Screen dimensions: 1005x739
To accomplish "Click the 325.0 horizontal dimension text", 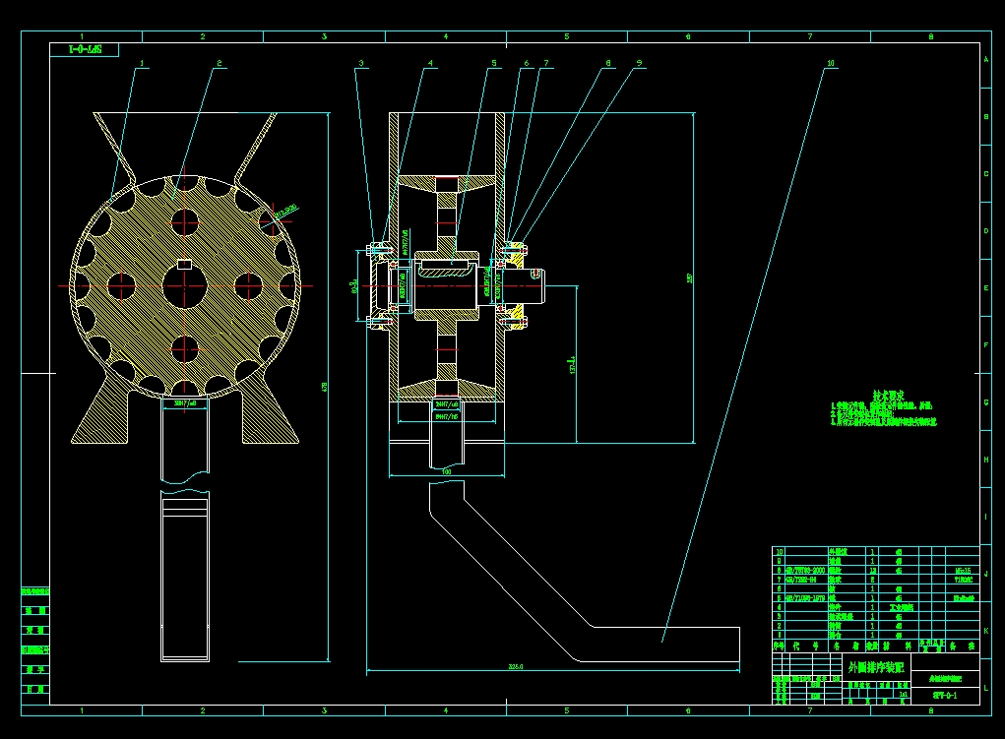I will (x=516, y=666).
